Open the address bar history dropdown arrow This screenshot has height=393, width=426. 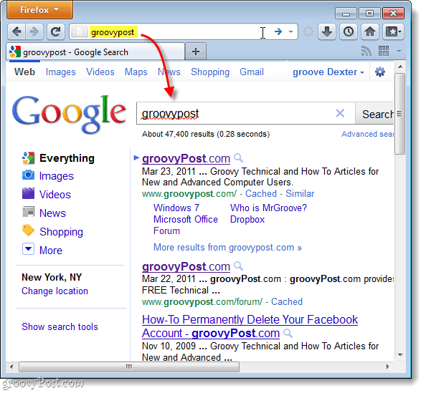pos(290,31)
